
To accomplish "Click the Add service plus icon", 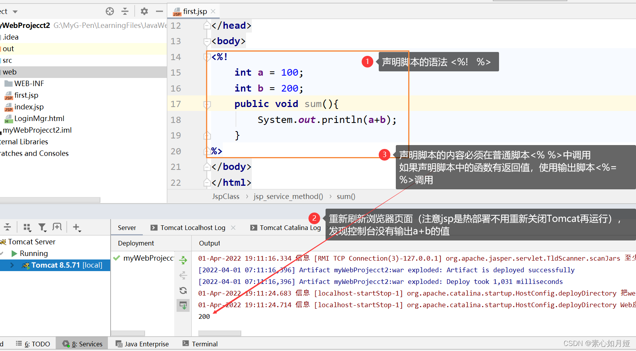I will (77, 227).
